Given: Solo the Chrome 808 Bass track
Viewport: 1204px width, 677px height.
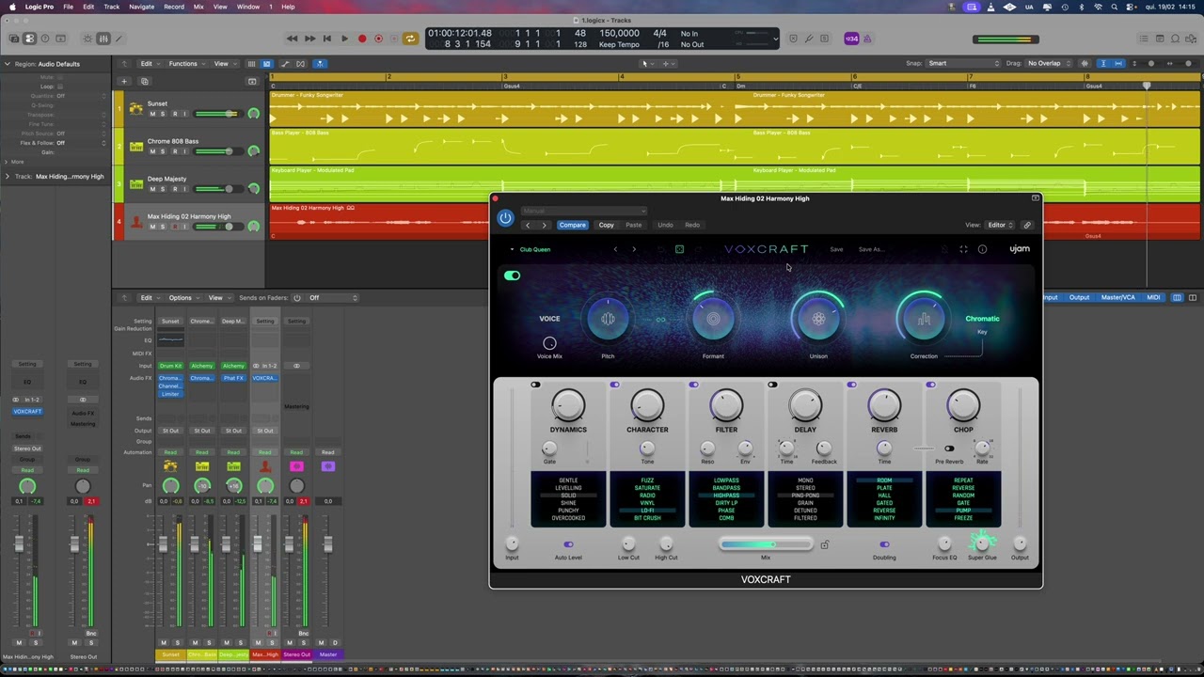Looking at the screenshot, I should pos(162,151).
